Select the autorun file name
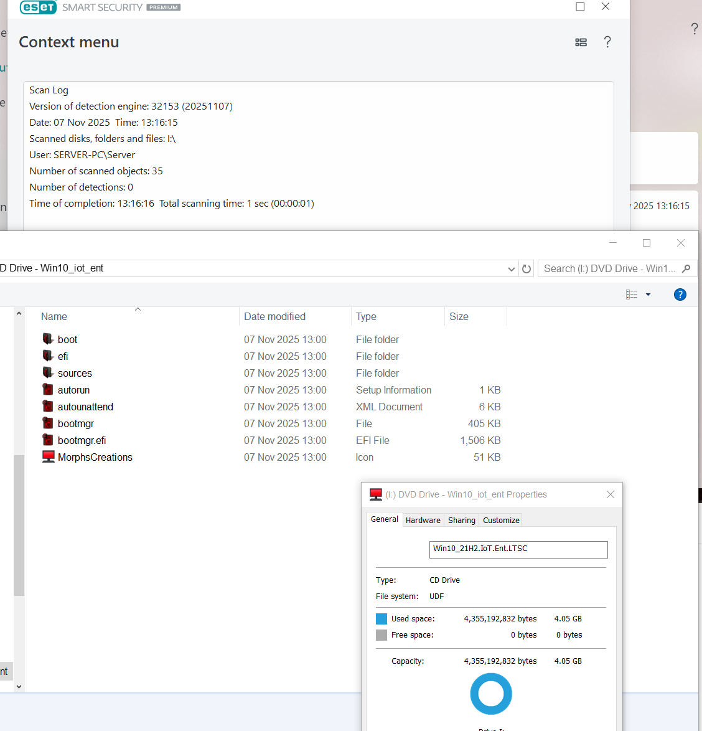 [73, 390]
